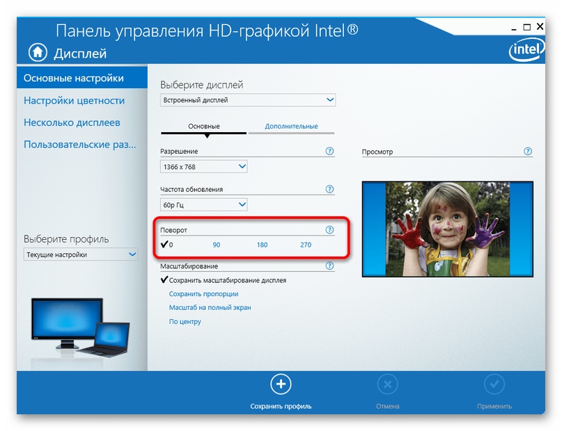Click the Разрешение label
The height and width of the screenshot is (431, 562).
click(179, 152)
